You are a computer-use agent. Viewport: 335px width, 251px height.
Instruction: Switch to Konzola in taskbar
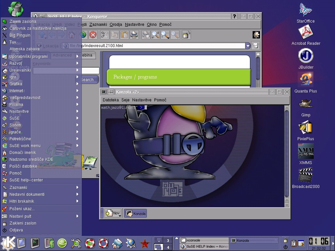click(x=254, y=241)
